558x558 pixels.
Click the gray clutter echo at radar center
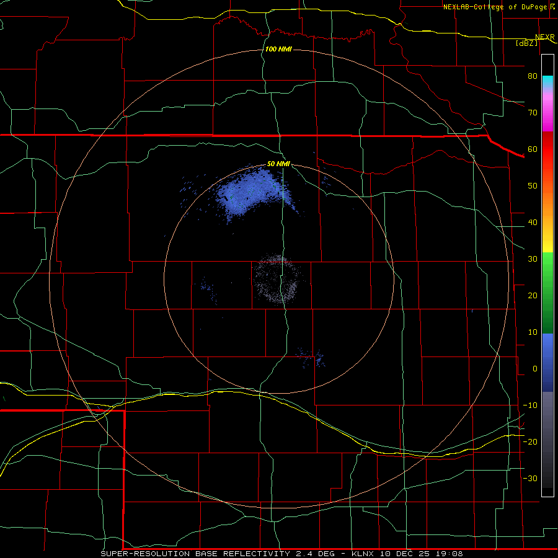point(276,280)
